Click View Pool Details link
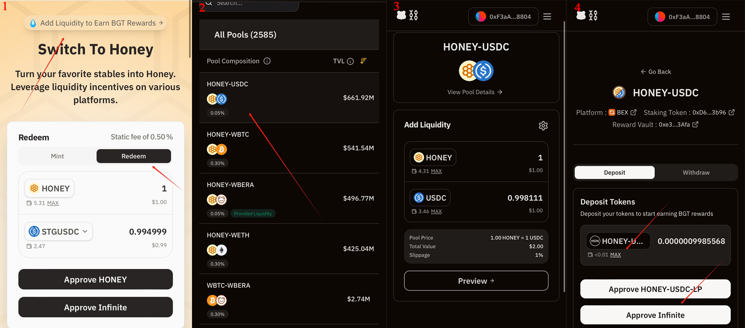Image resolution: width=745 pixels, height=328 pixels. (x=475, y=92)
